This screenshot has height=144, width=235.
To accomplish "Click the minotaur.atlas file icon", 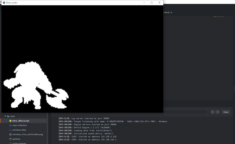I will click(x=11, y=130).
